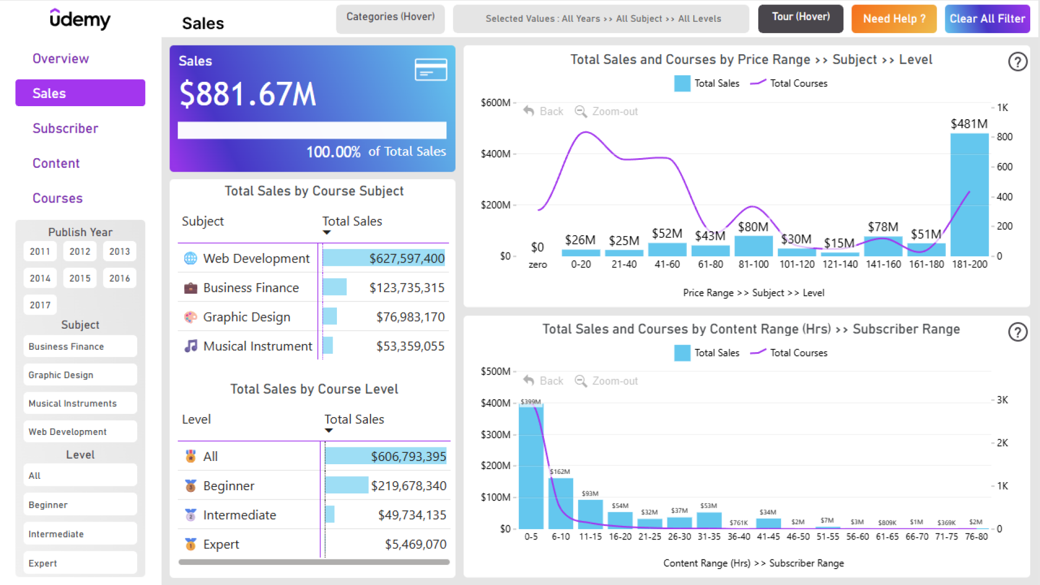Open the Categories (Hover) panel
1040x585 pixels.
390,18
